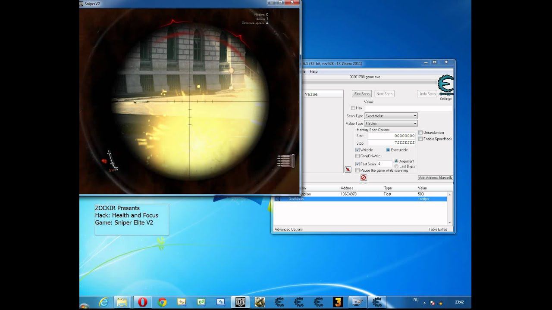
Task: Click the red no-entry clear list icon
Action: pos(363,177)
